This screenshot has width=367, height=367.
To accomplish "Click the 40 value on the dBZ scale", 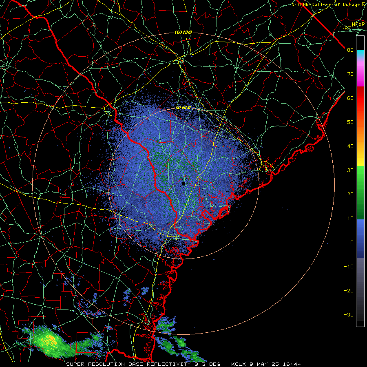I will (350, 146).
